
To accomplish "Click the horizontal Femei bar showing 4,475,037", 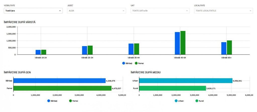I will tap(62, 88).
